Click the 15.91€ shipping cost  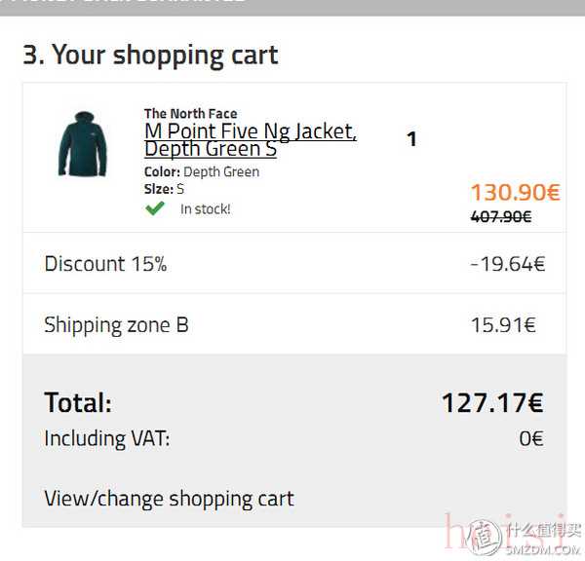click(x=503, y=324)
